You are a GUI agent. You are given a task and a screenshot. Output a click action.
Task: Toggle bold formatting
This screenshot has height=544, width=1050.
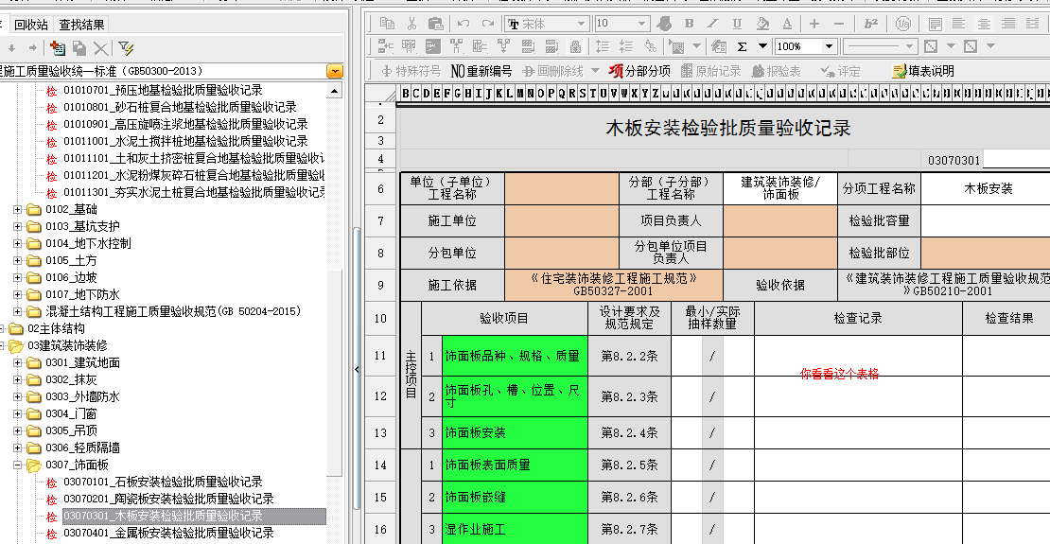point(689,24)
